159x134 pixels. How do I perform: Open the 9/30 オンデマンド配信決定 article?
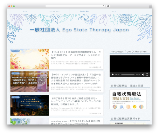[76, 79]
